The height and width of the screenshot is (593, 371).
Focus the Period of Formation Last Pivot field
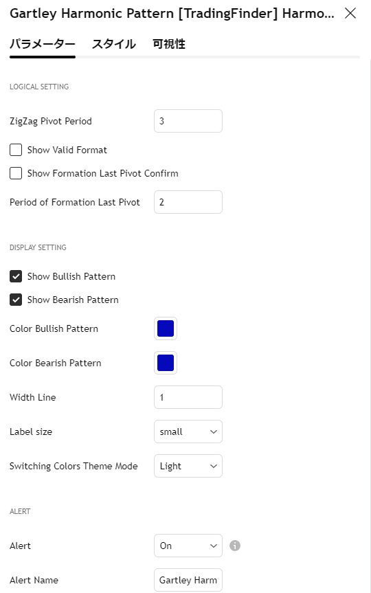point(188,202)
